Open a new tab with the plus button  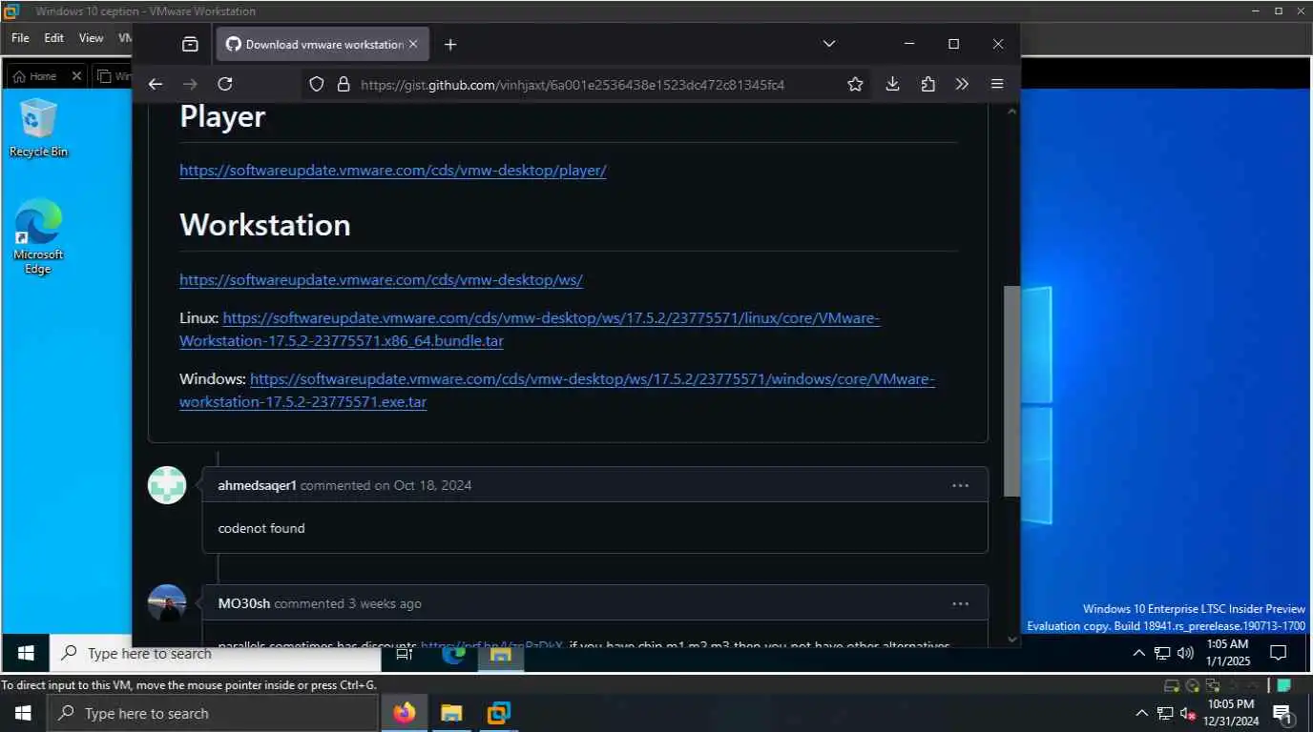(450, 44)
